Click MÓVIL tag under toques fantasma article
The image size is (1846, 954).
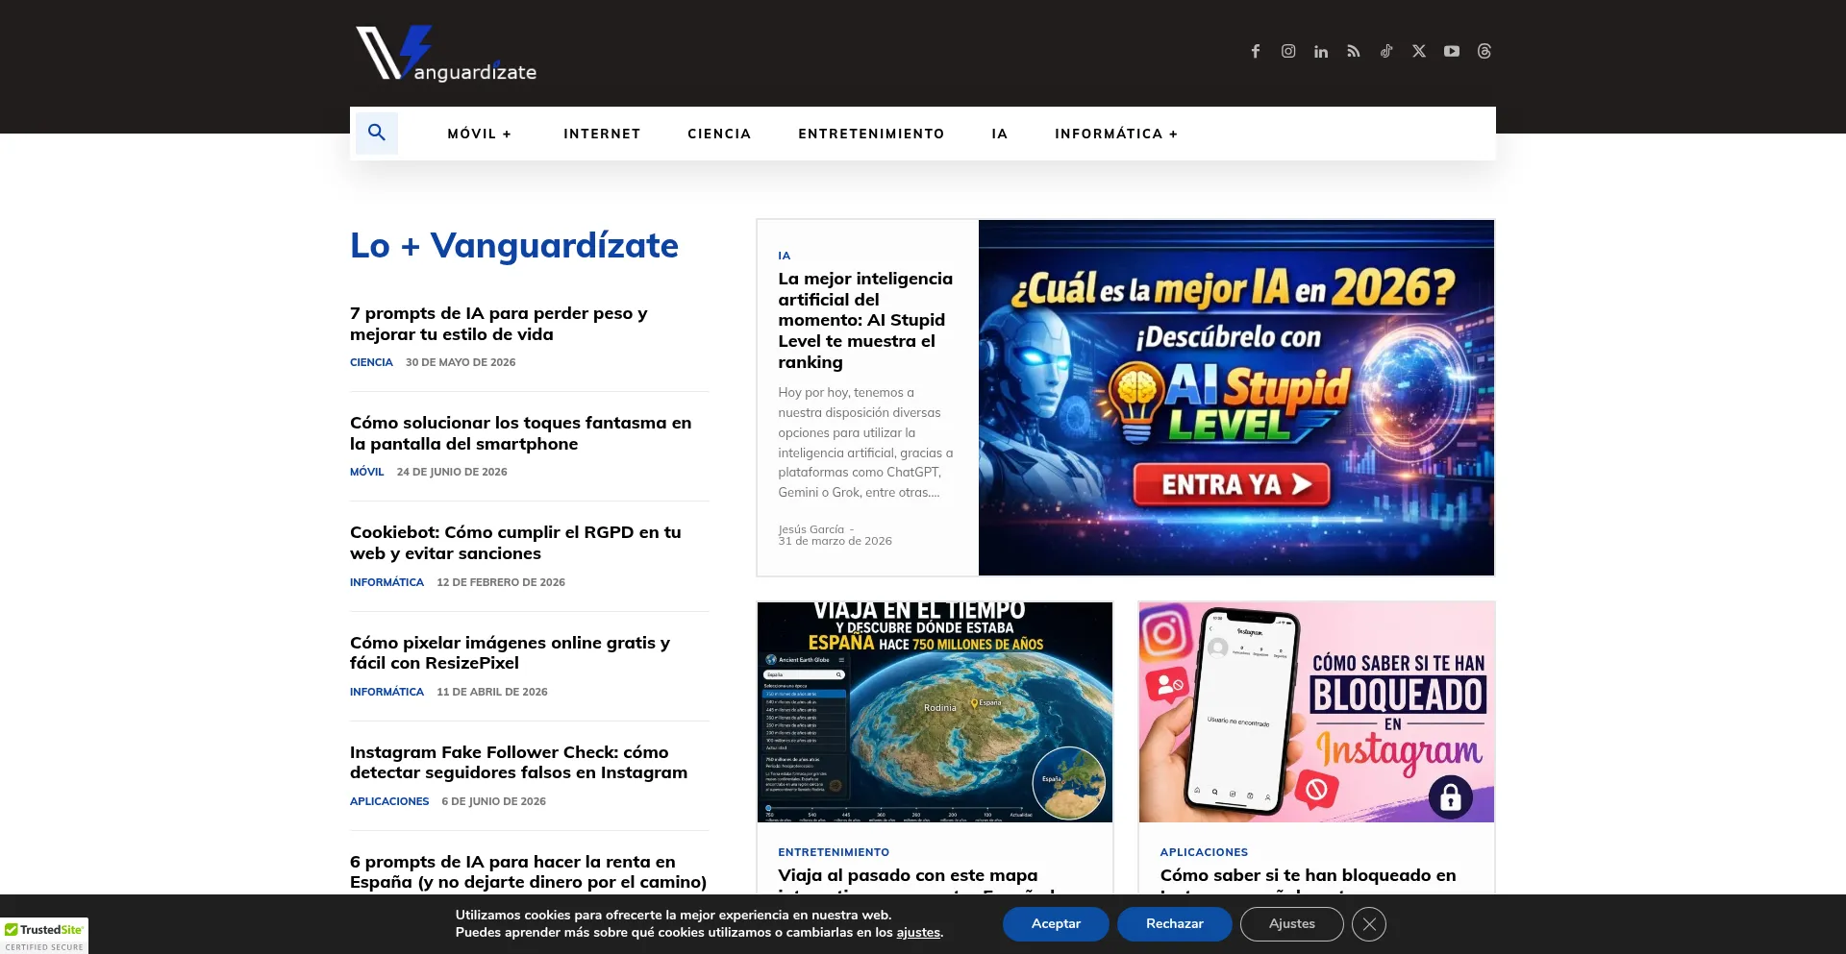click(x=366, y=472)
